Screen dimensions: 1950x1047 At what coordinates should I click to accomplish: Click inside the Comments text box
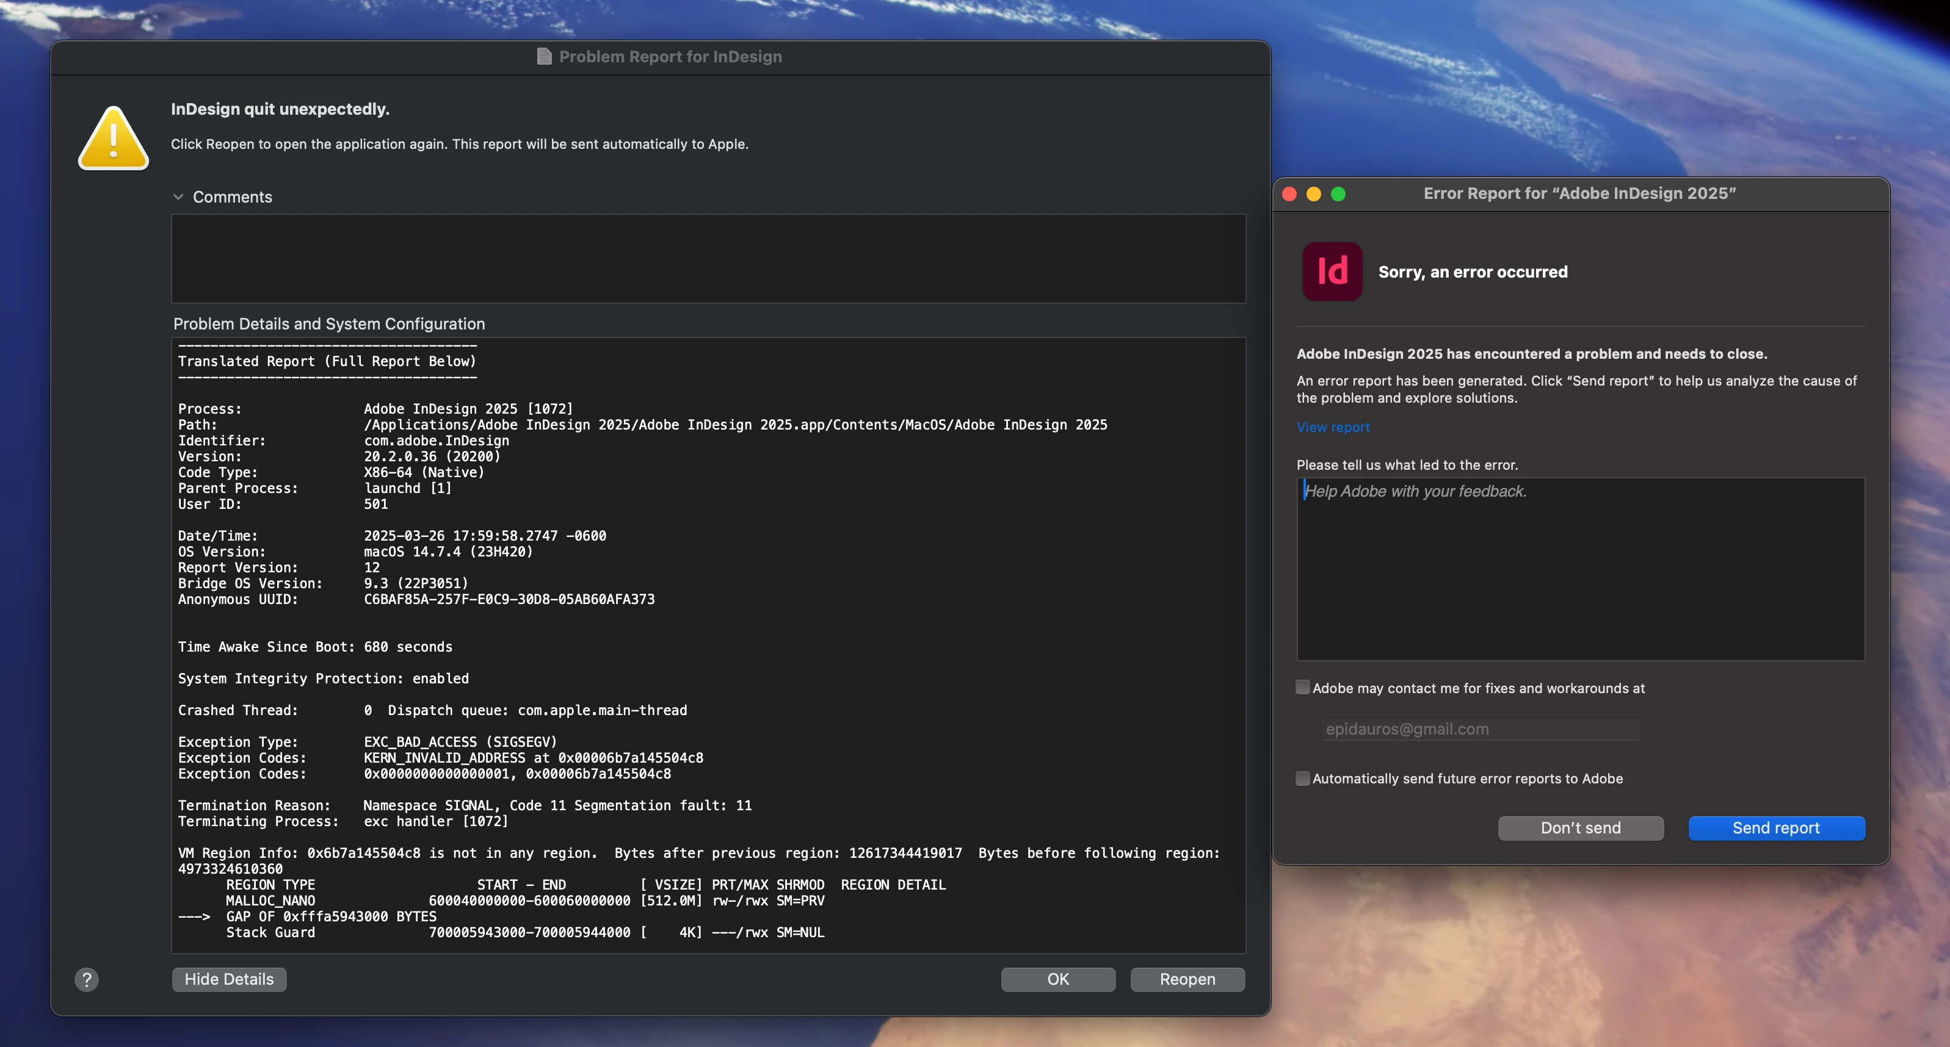point(708,259)
